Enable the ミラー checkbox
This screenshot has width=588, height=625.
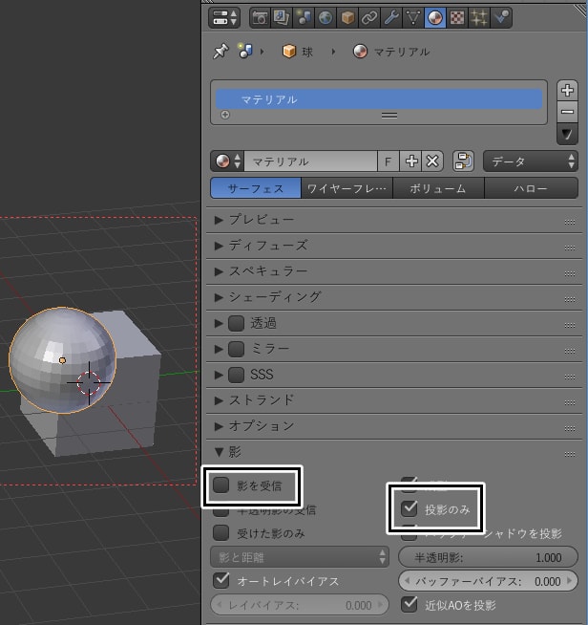[x=236, y=349]
